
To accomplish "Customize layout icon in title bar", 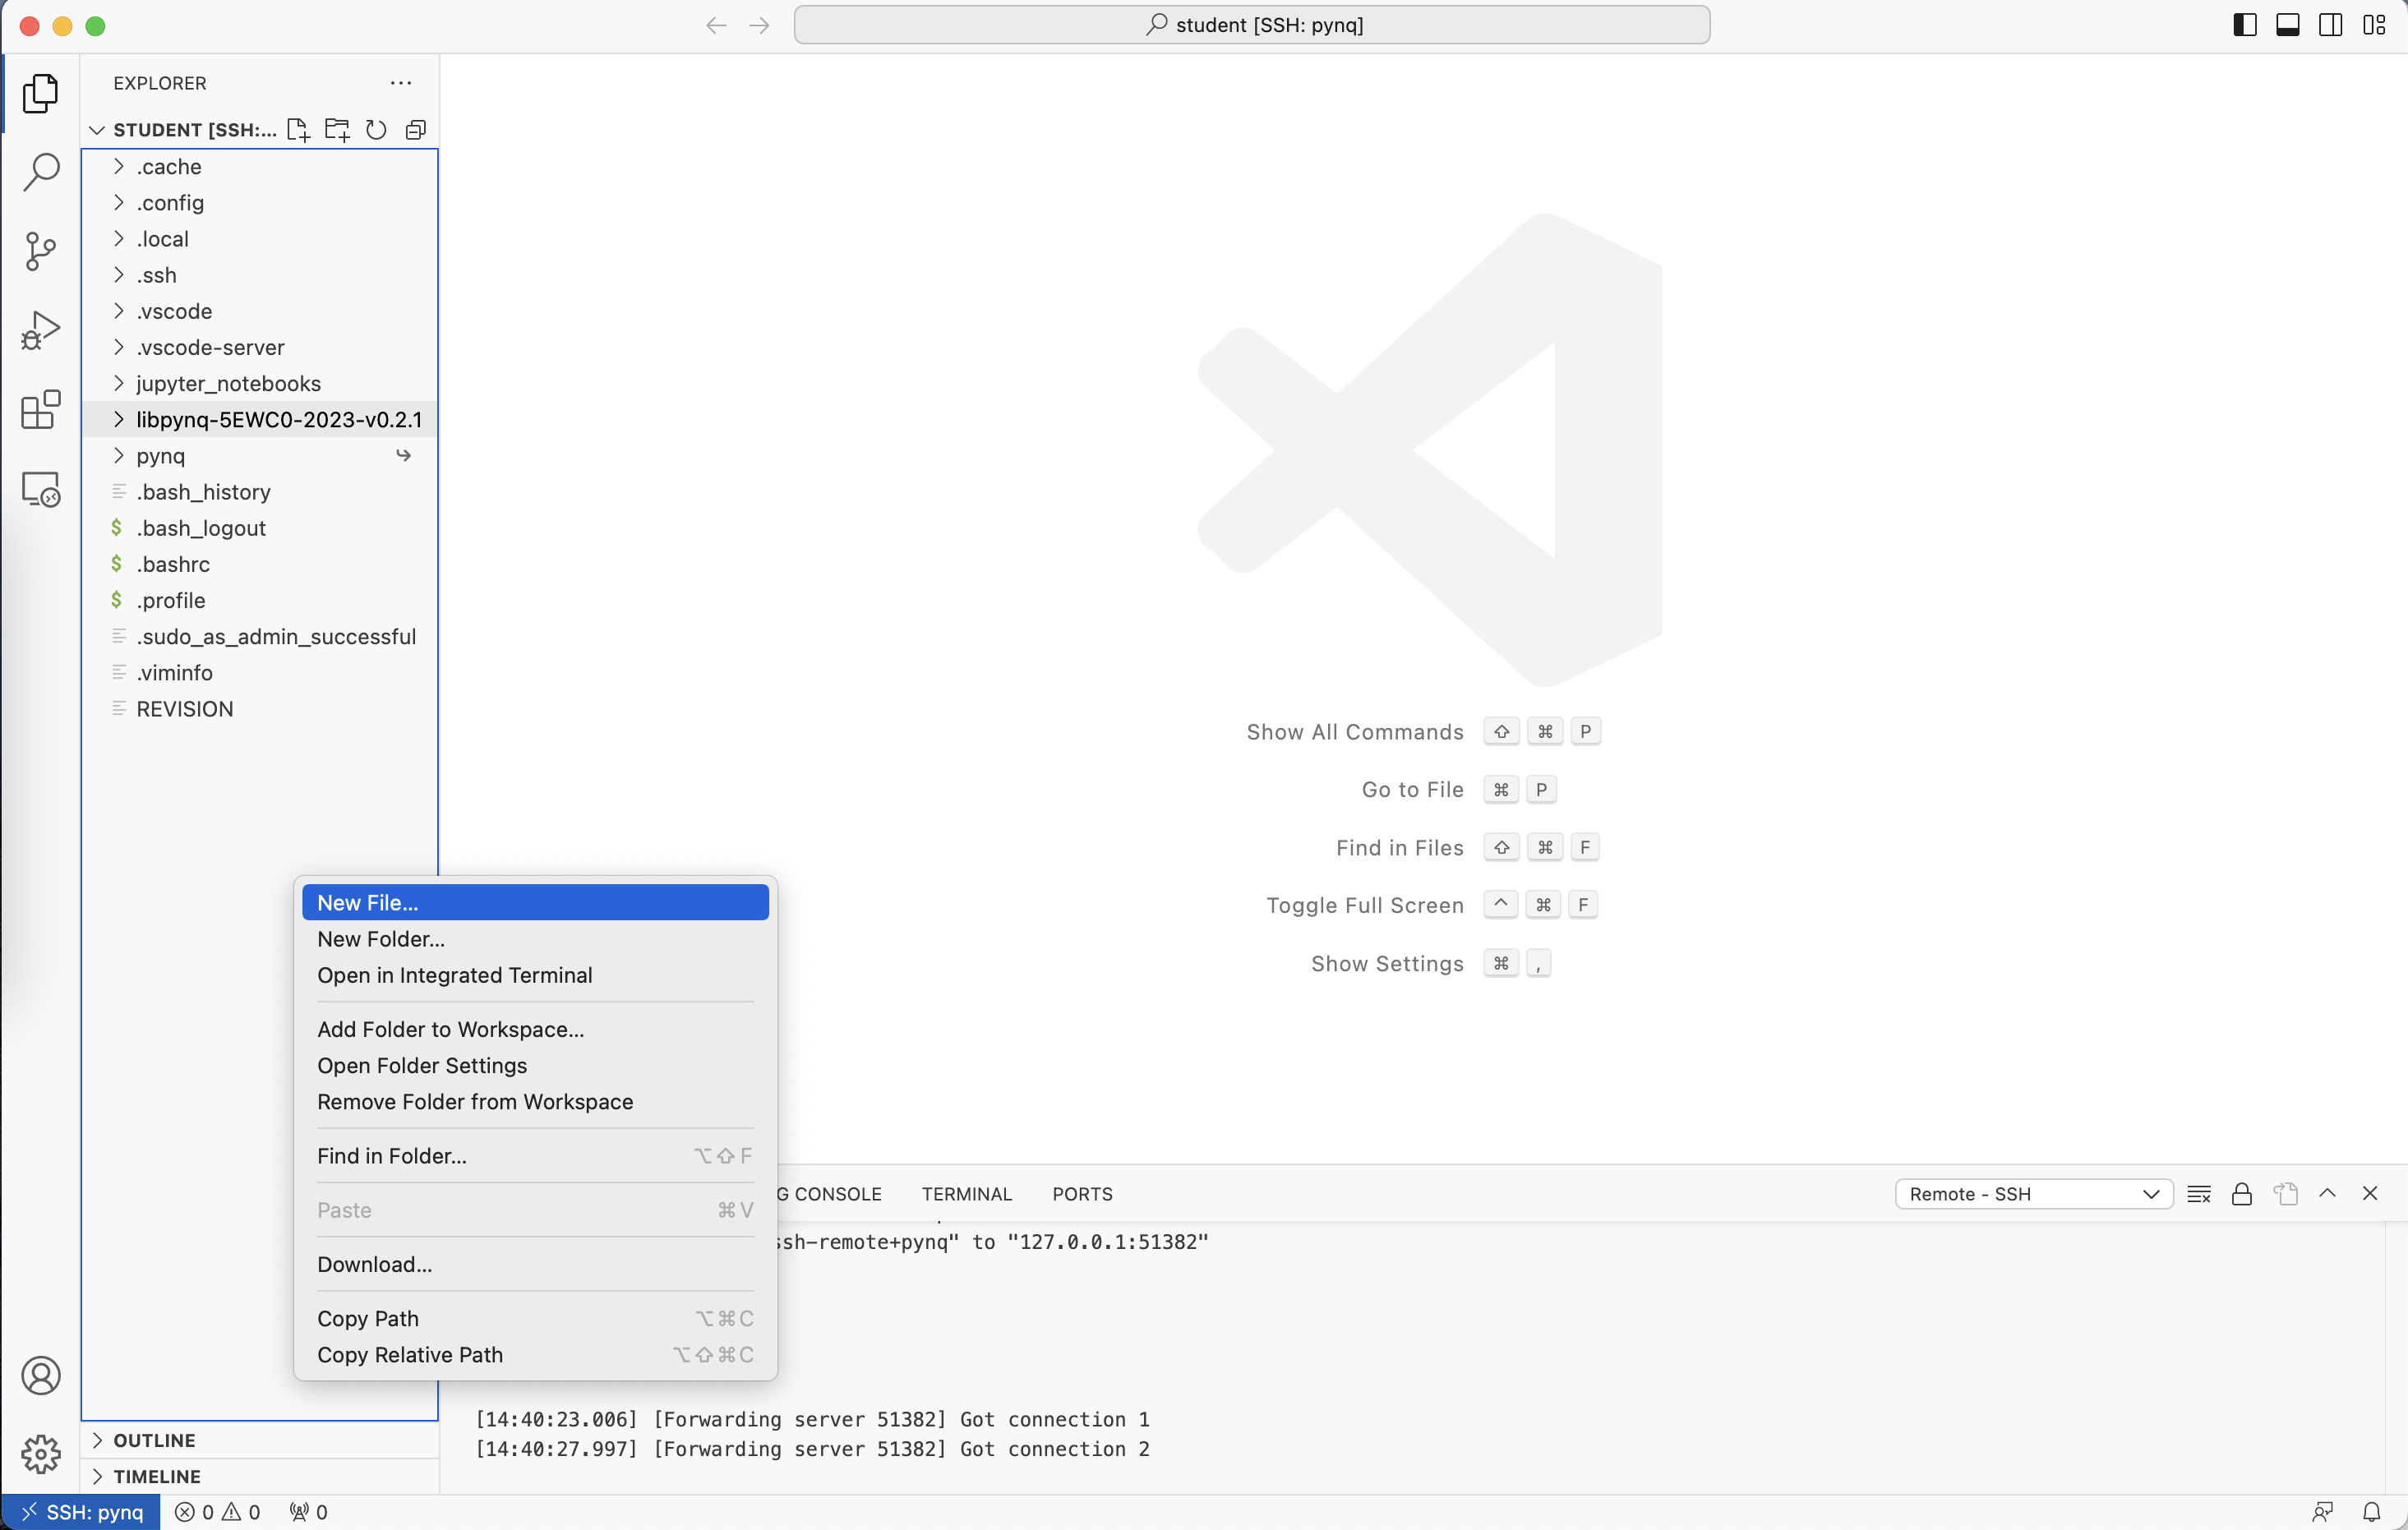I will click(x=2374, y=25).
